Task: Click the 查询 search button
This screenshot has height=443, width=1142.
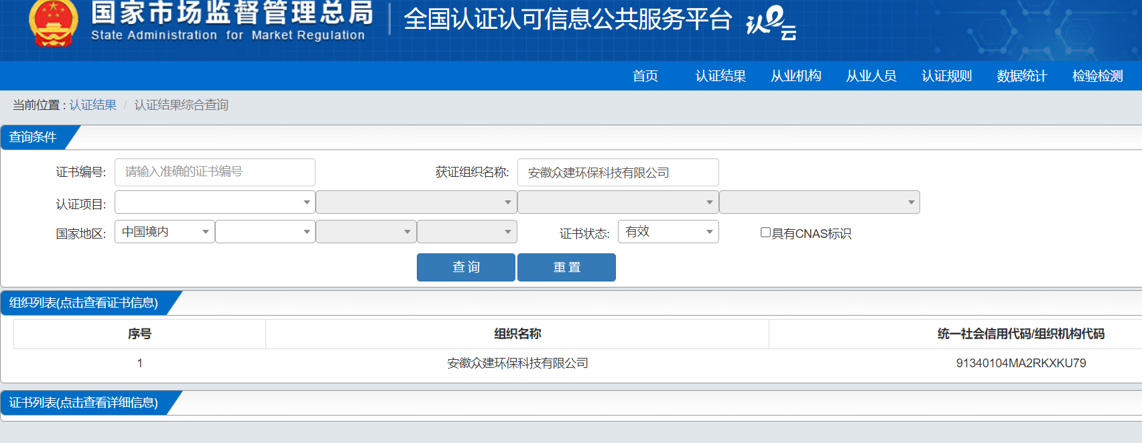Action: pos(466,267)
